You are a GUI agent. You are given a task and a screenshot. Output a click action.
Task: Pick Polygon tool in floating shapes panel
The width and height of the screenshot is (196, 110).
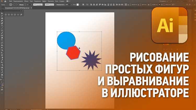[x=15, y=15]
